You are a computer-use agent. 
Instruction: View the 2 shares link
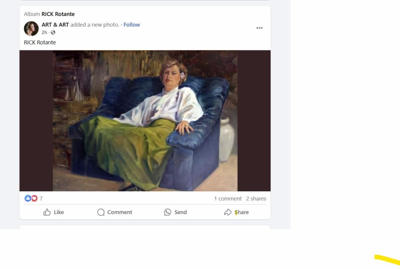tap(256, 199)
